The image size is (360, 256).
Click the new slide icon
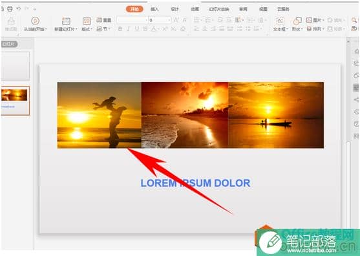66,21
